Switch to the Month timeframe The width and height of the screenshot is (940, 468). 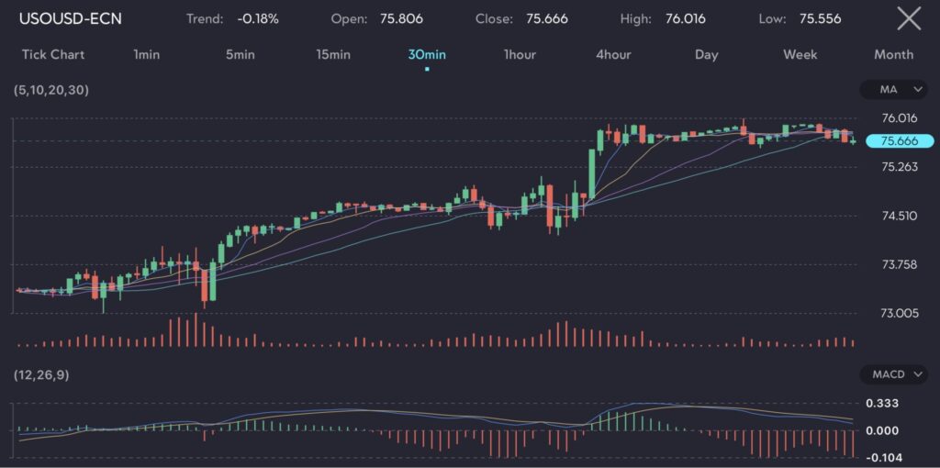point(893,54)
